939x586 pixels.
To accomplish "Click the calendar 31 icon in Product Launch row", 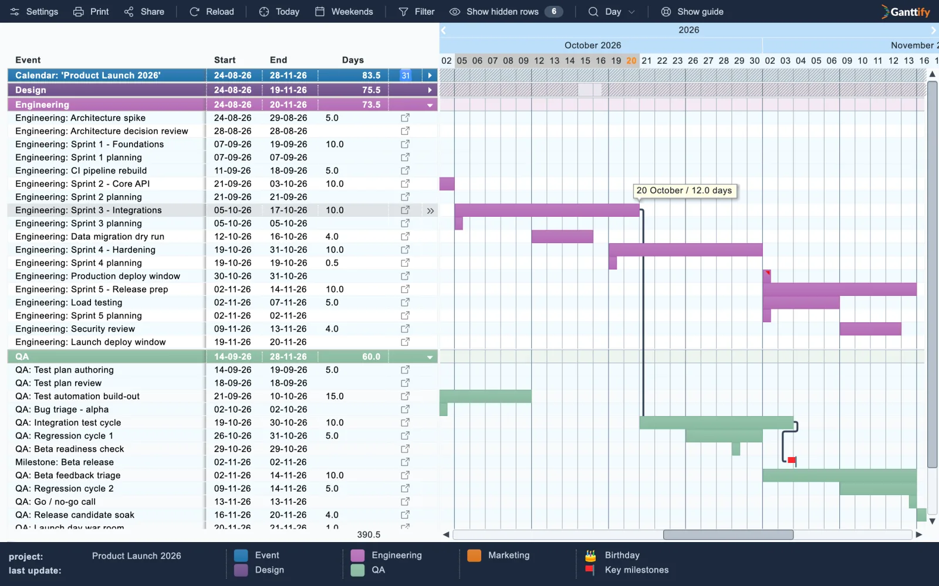I will 406,76.
